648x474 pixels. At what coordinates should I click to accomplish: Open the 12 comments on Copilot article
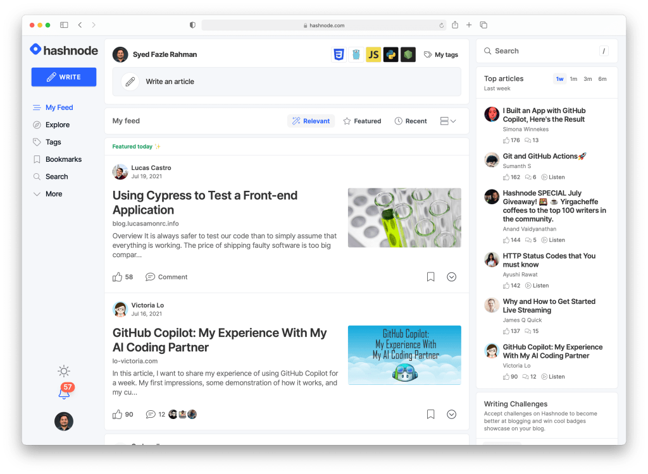156,415
